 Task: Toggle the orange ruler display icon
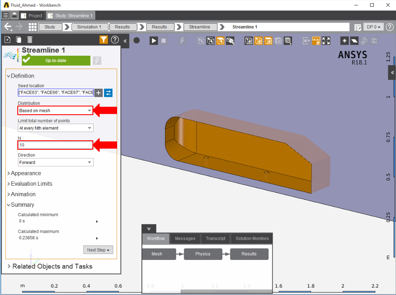[x=316, y=41]
